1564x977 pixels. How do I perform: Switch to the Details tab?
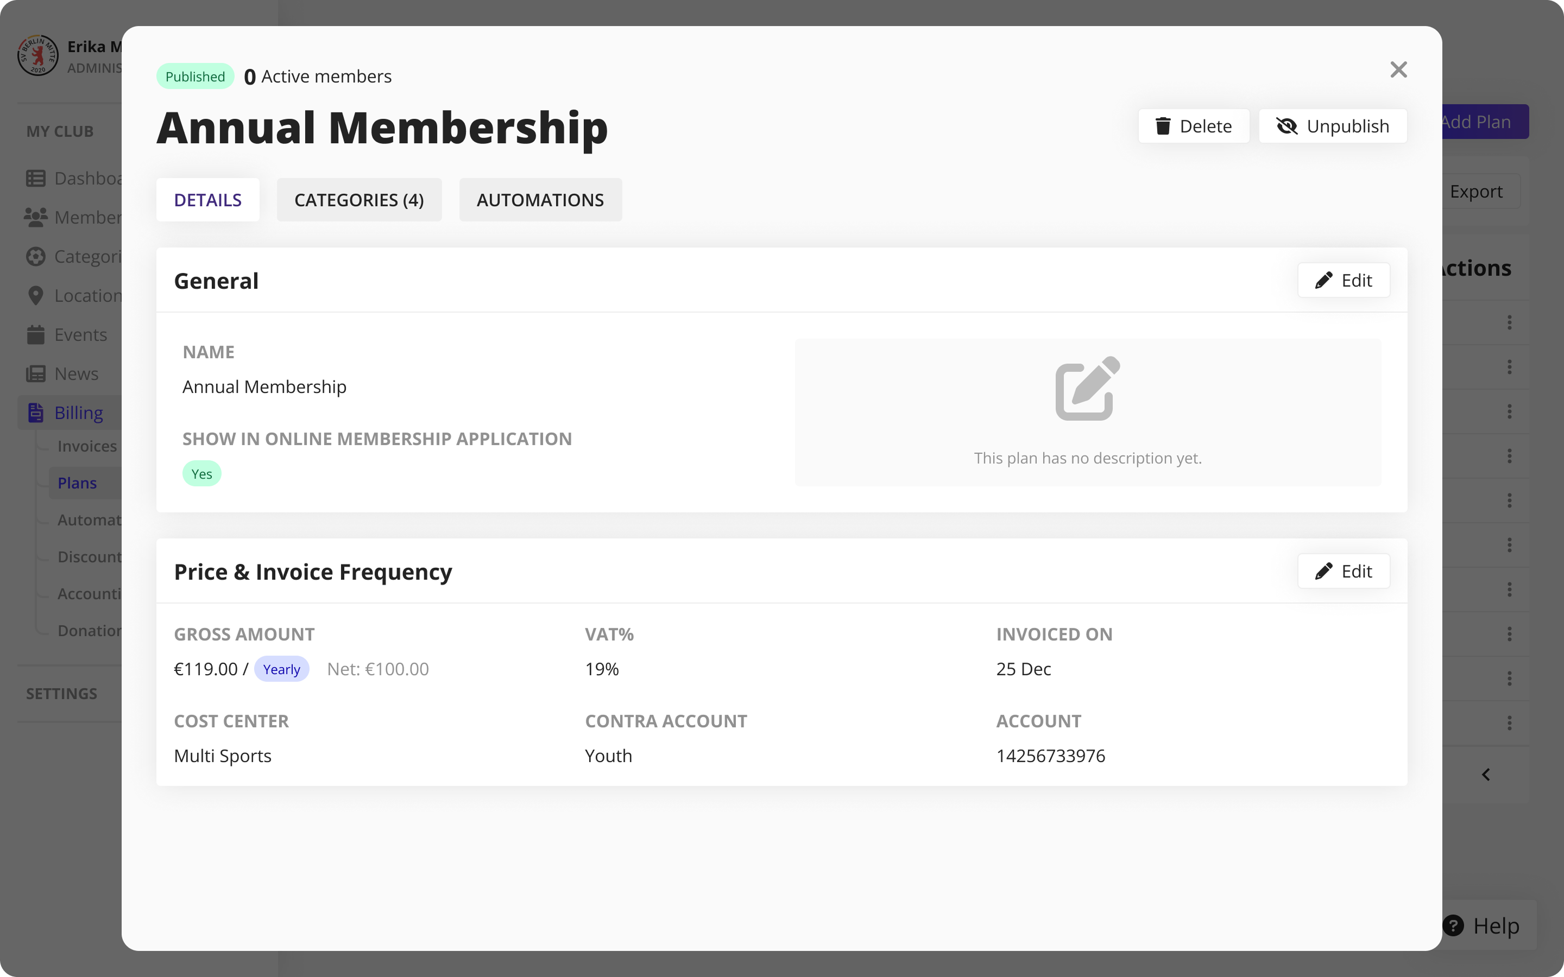(x=207, y=200)
